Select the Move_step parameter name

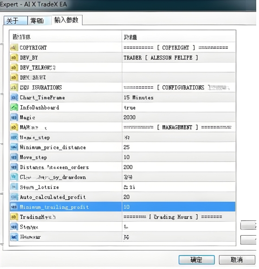pyautogui.click(x=33, y=157)
